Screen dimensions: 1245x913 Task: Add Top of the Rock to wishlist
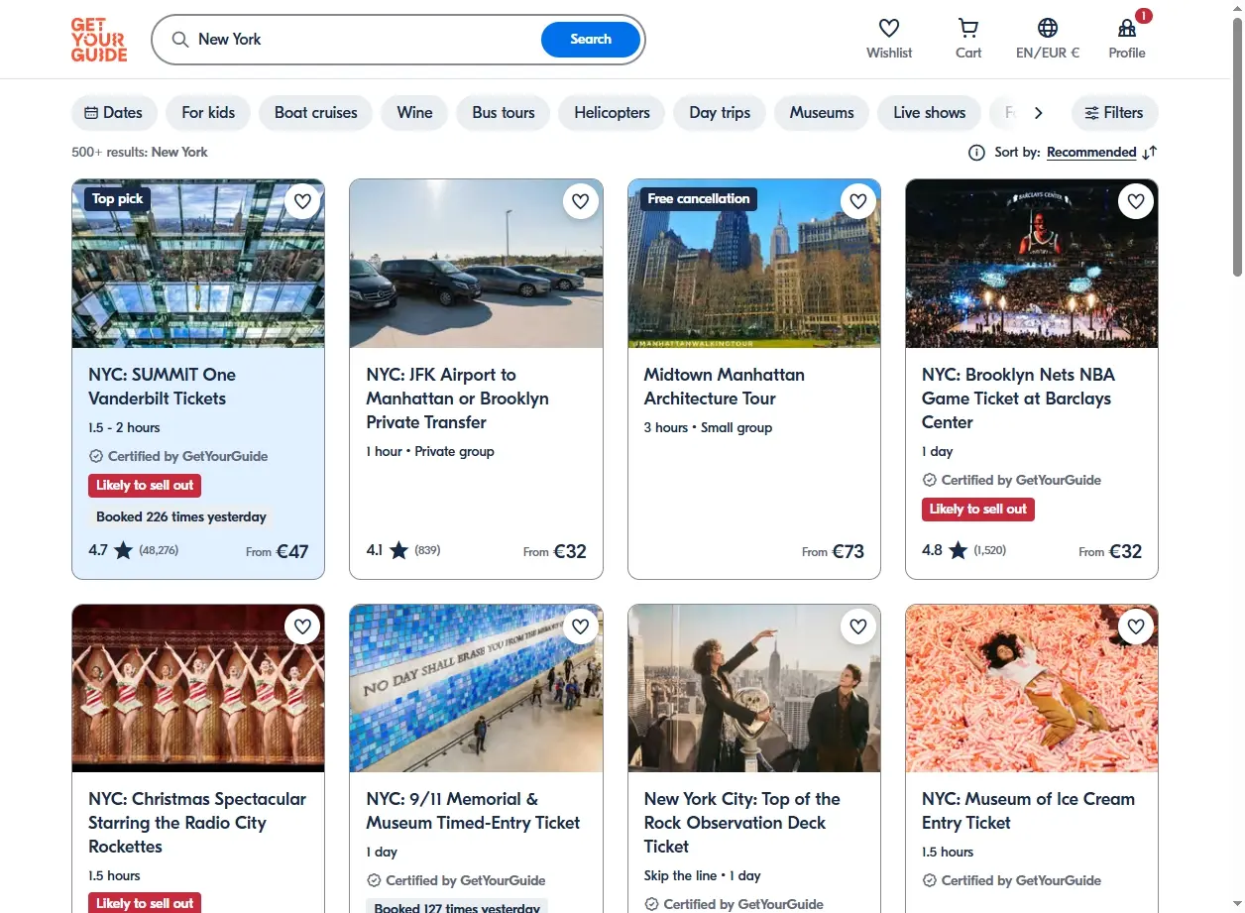858,627
